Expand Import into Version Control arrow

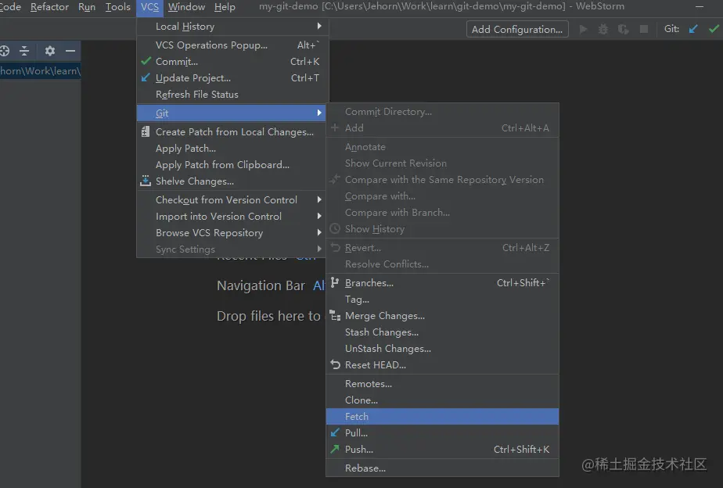point(319,216)
